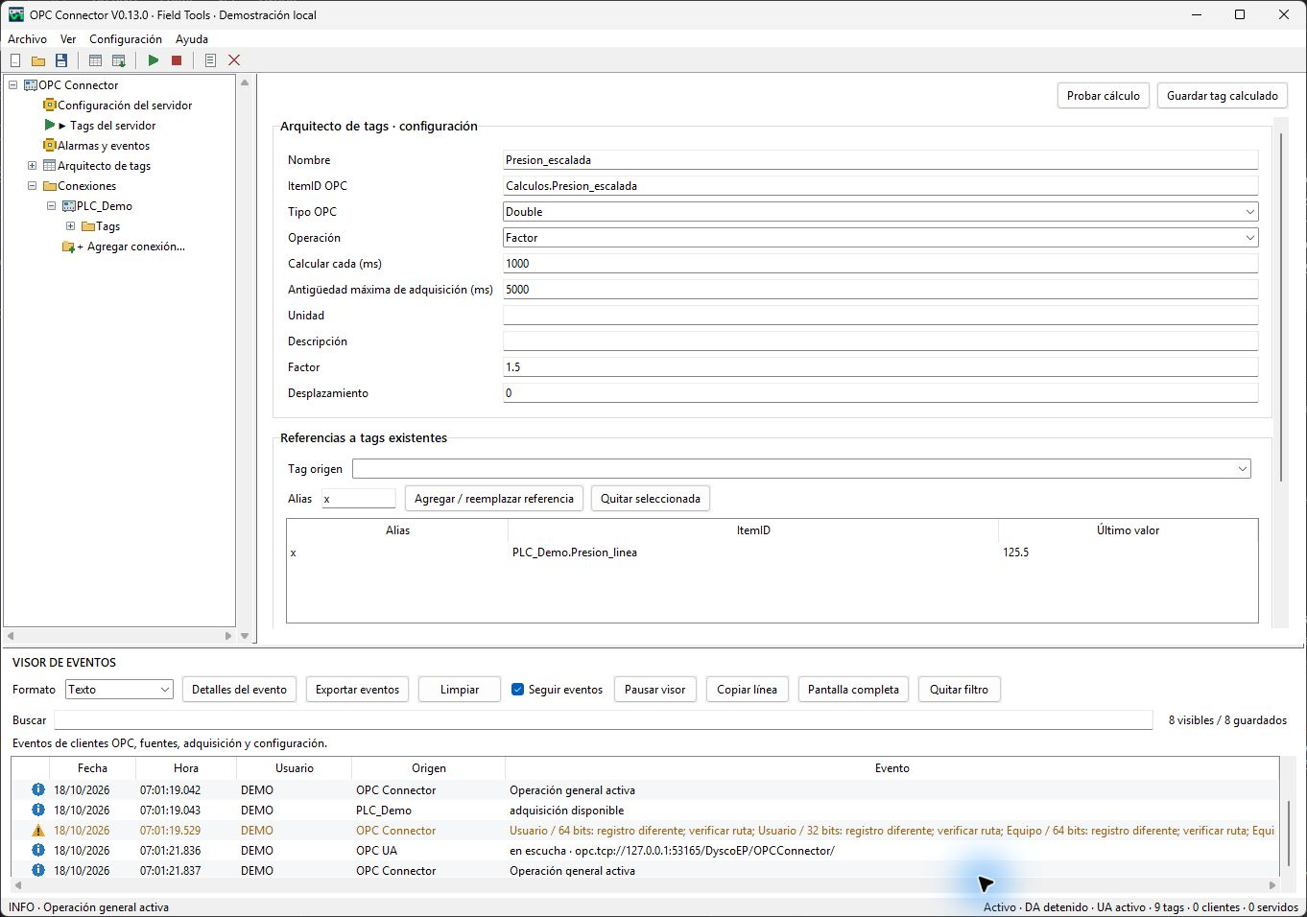This screenshot has height=917, width=1307.
Task: Expand the Arquitecto de tags tree node
Action: pyautogui.click(x=32, y=166)
